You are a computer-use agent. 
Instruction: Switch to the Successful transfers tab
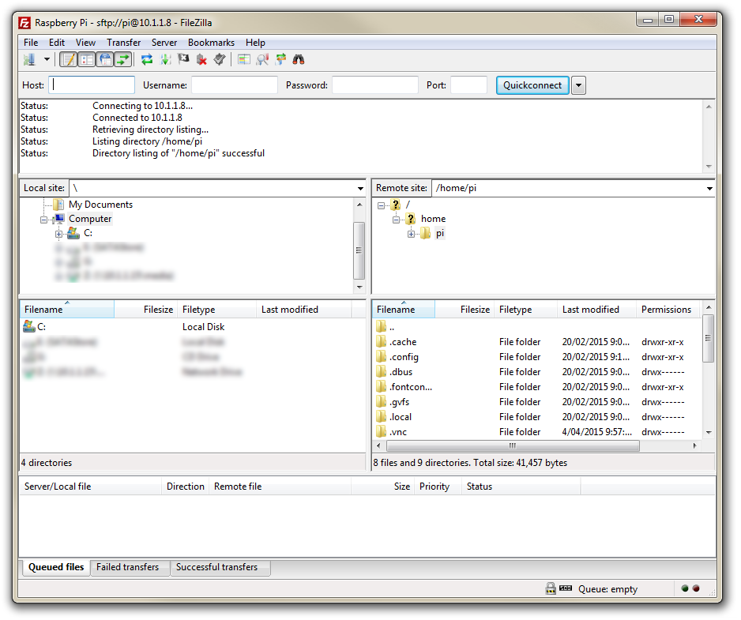pyautogui.click(x=220, y=567)
